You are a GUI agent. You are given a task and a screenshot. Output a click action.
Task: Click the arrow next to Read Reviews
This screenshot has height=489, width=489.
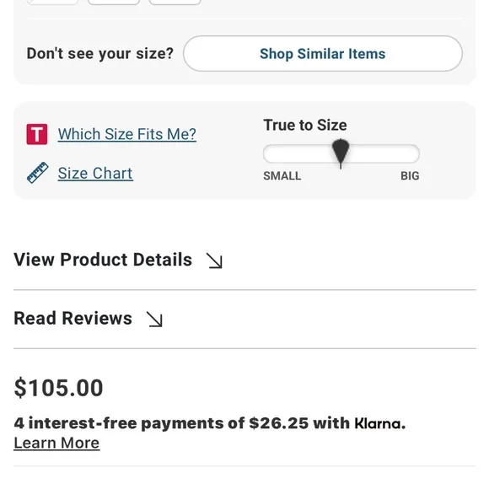(x=154, y=319)
